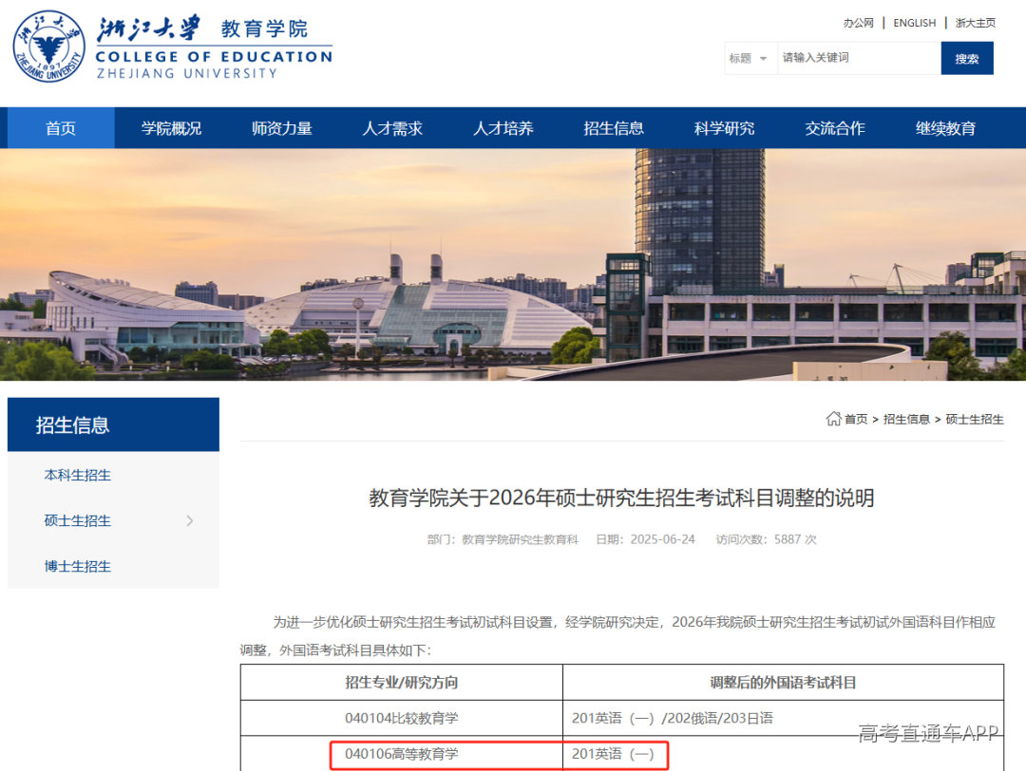
Task: Open the 师资力量 menu
Action: (282, 128)
